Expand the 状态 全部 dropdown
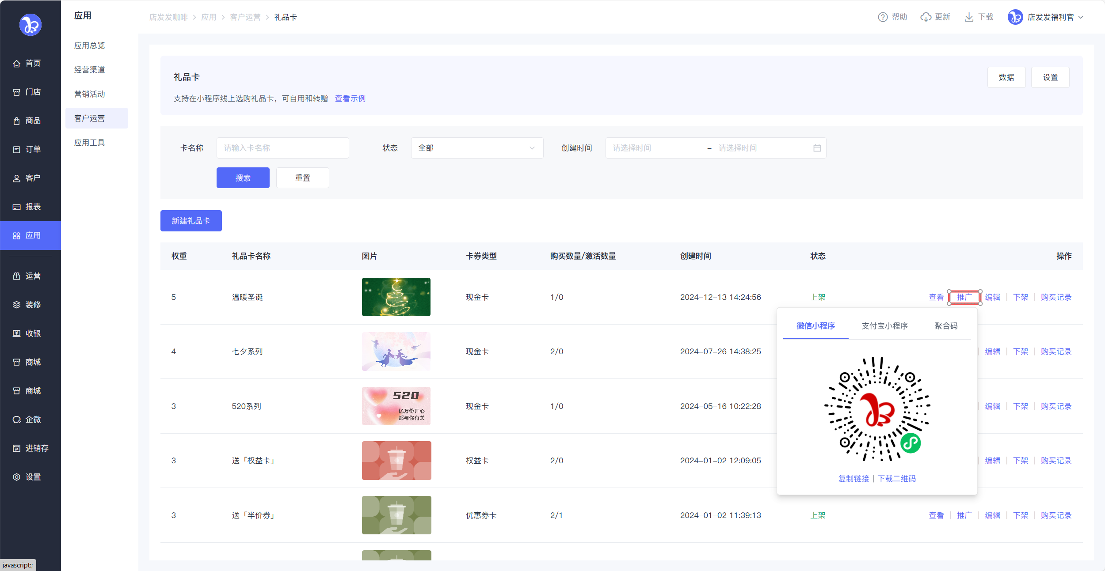1105x571 pixels. (477, 148)
